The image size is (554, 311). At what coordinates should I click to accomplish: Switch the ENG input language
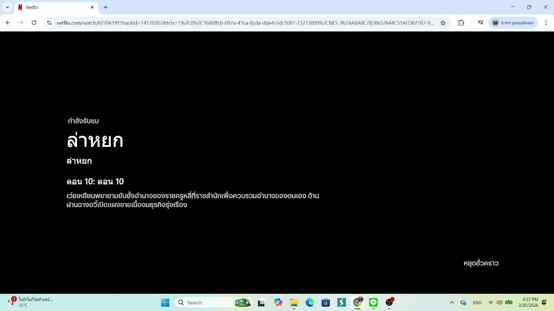[477, 303]
